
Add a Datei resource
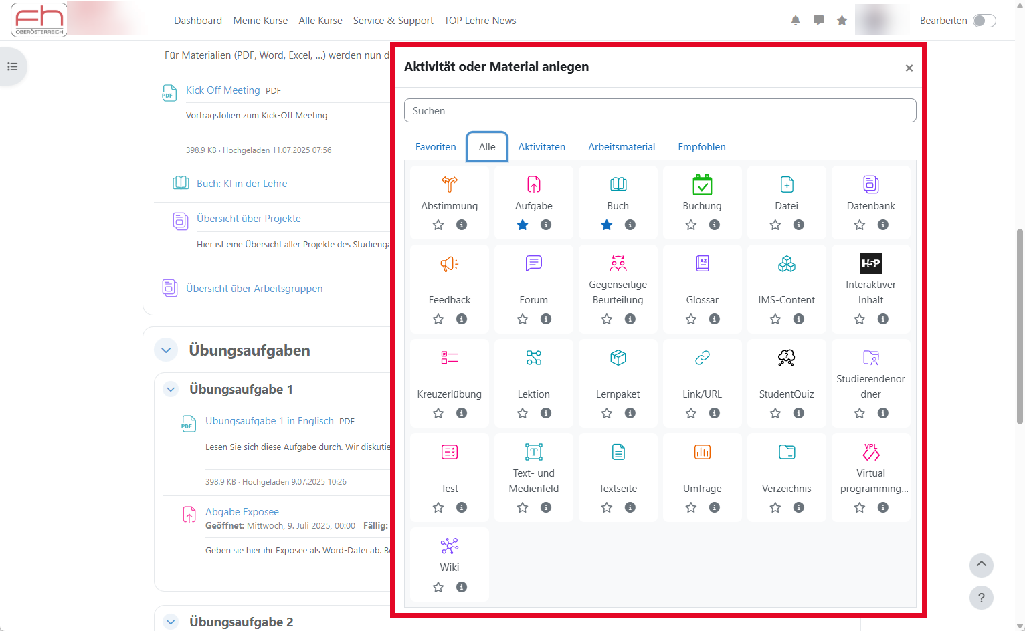787,184
